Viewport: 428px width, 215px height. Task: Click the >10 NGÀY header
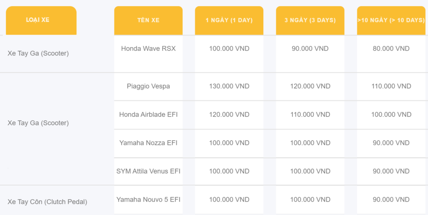(391, 20)
